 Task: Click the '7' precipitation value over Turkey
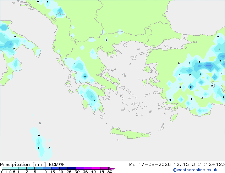tap(191, 87)
